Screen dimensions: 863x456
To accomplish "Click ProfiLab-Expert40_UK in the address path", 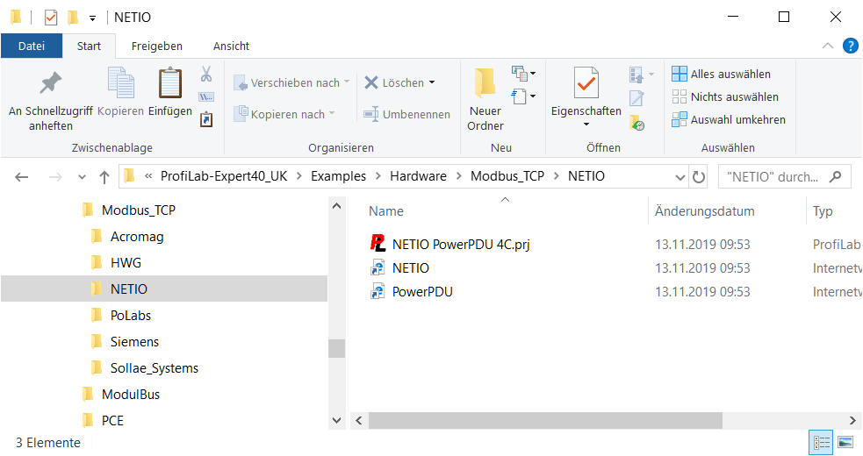I will (x=224, y=176).
